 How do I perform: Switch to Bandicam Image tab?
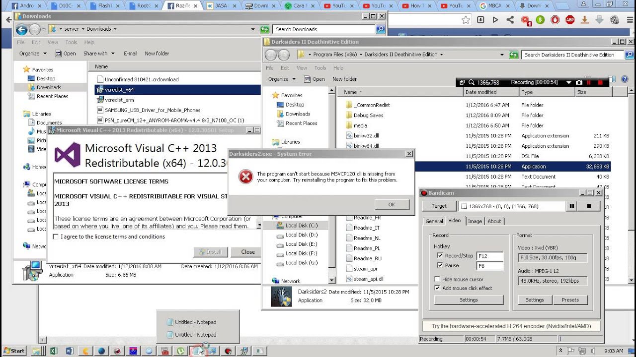click(x=475, y=221)
